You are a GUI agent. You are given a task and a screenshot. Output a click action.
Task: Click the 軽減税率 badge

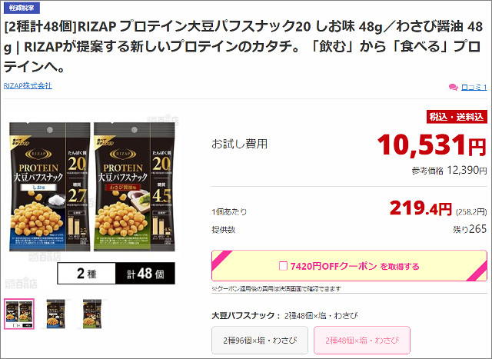(x=22, y=8)
